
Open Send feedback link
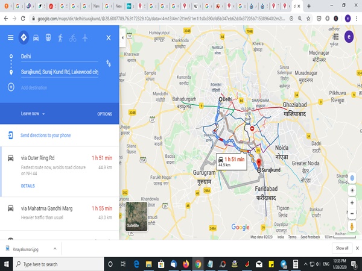coord(310,237)
